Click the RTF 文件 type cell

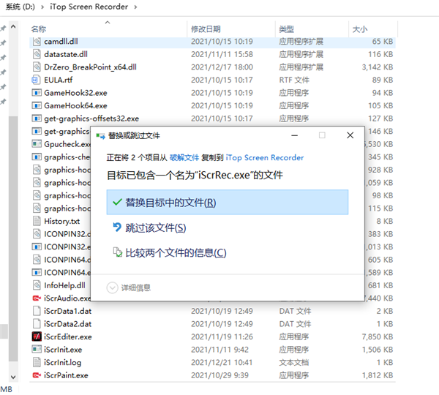(294, 80)
